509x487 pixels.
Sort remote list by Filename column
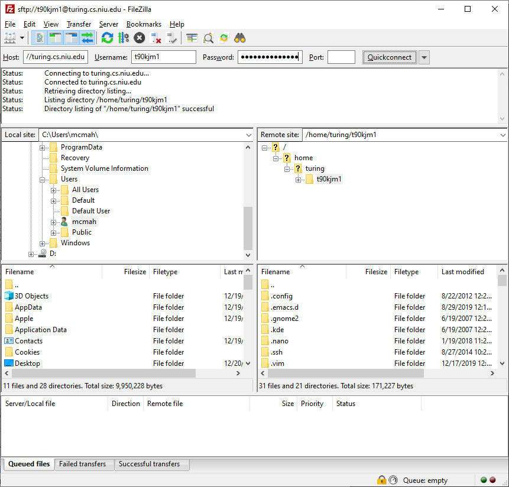click(302, 272)
